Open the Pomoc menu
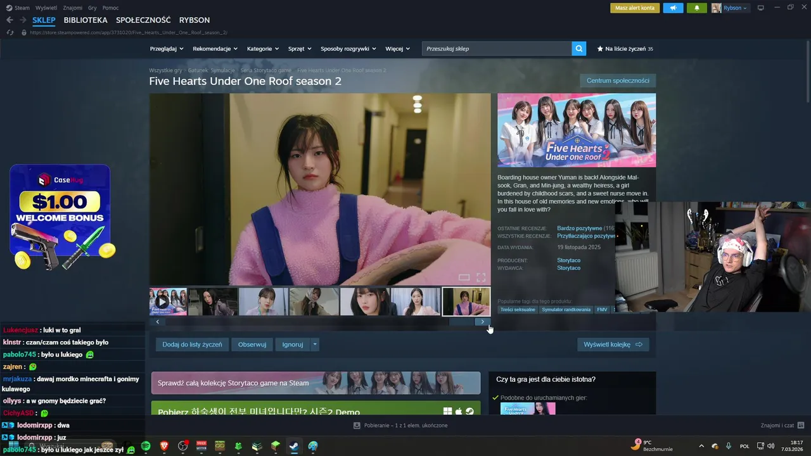This screenshot has height=456, width=811. 110,8
